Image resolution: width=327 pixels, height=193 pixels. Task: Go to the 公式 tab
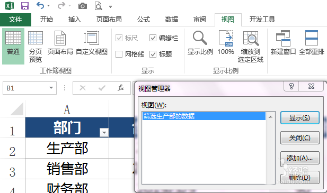pyautogui.click(x=144, y=20)
